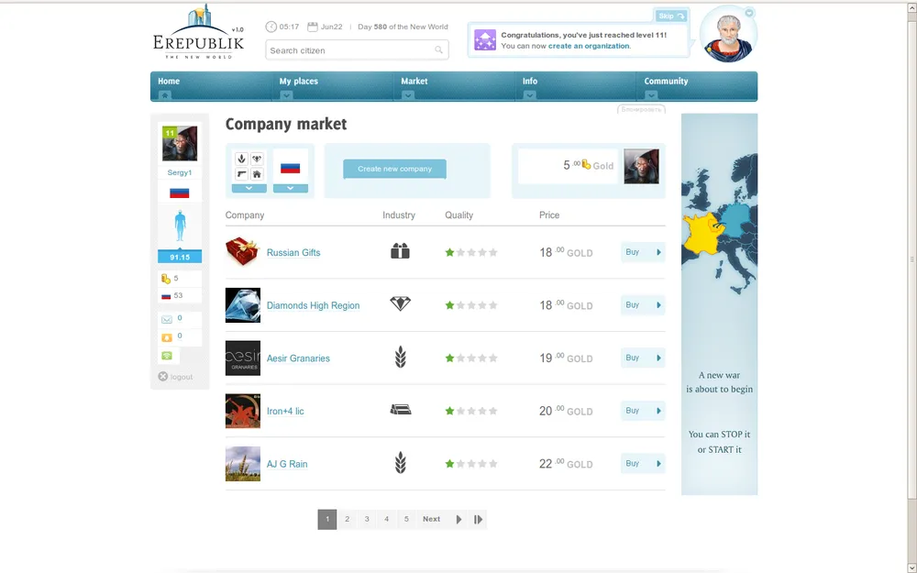Click the home icon under Home
The height and width of the screenshot is (573, 917).
(x=165, y=95)
